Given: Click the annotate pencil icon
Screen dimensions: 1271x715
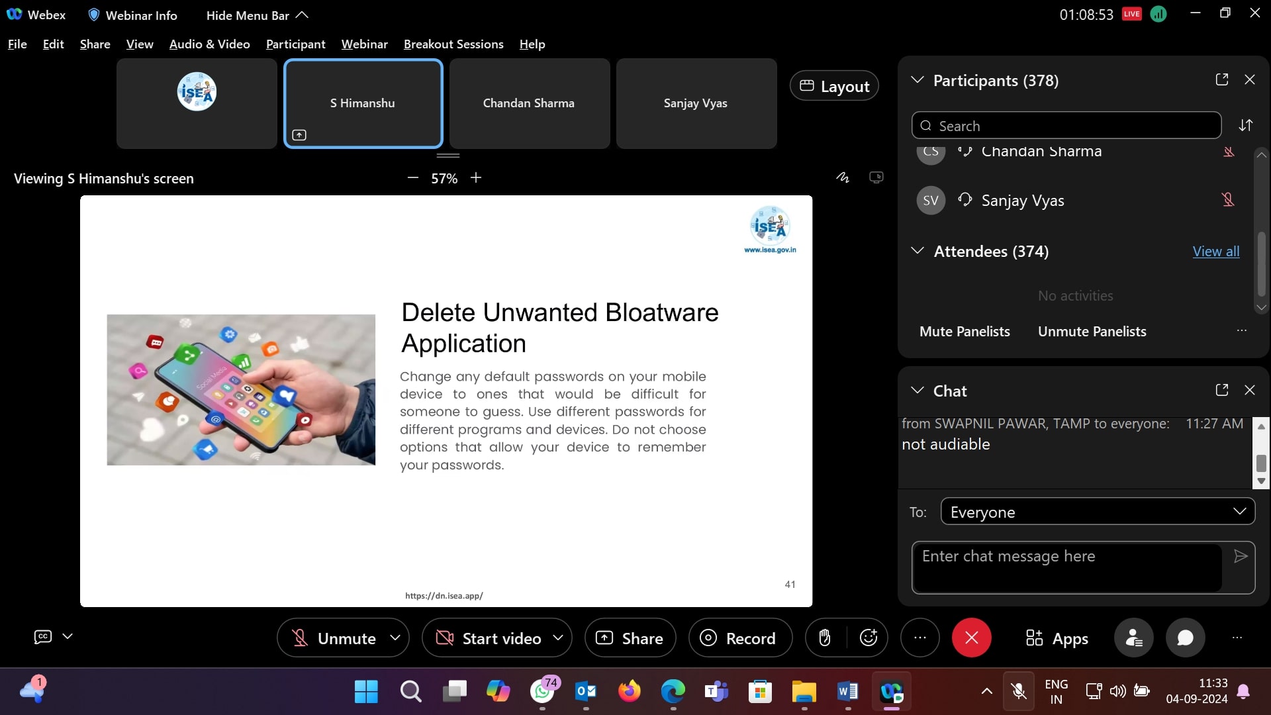Looking at the screenshot, I should [842, 177].
